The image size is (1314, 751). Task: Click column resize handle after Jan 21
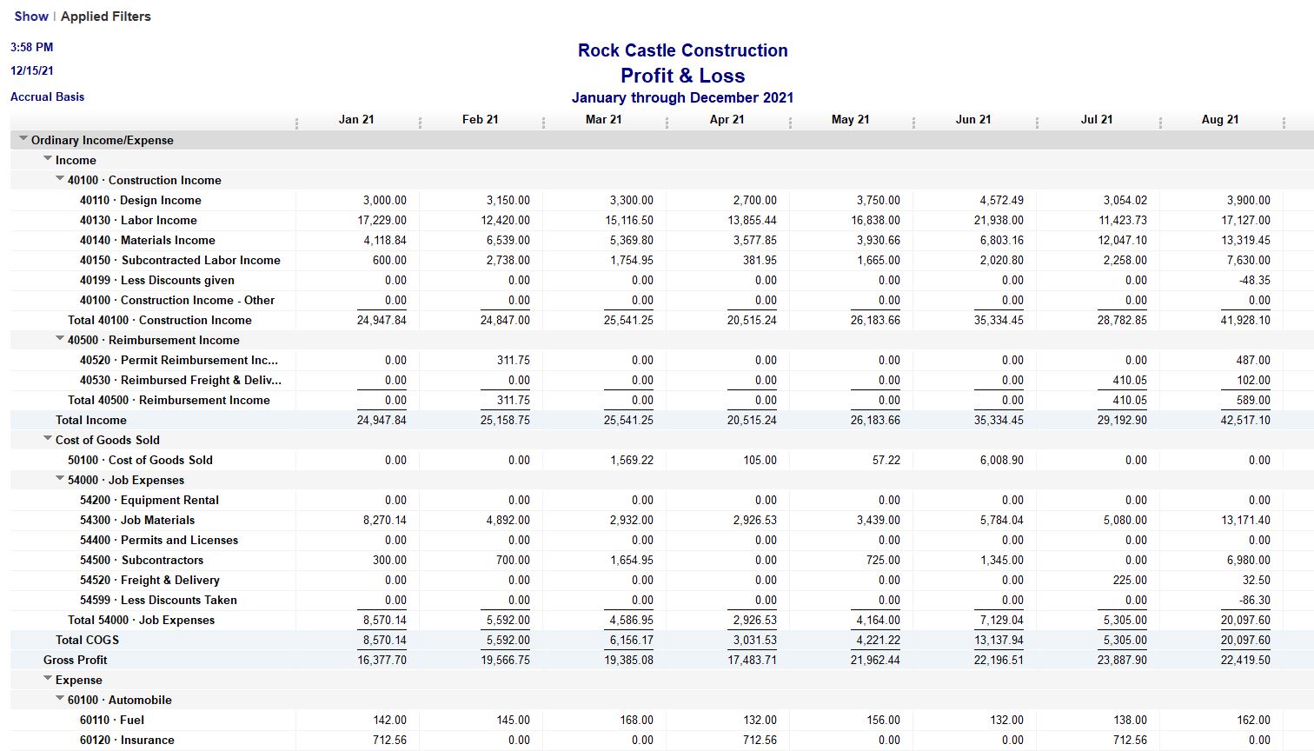tap(420, 123)
